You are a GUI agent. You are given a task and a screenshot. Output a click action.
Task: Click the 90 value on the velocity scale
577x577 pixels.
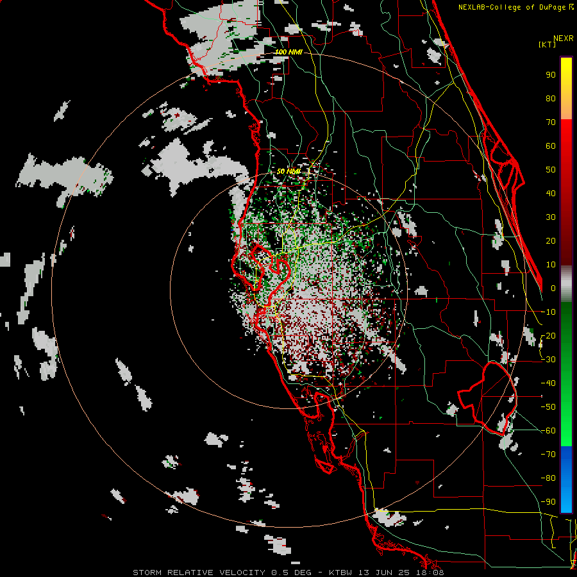[x=551, y=75]
